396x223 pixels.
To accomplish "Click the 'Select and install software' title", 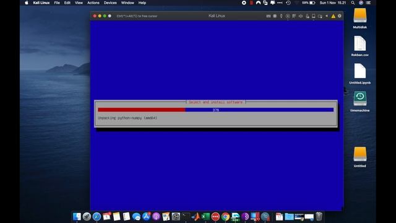I will (216, 102).
